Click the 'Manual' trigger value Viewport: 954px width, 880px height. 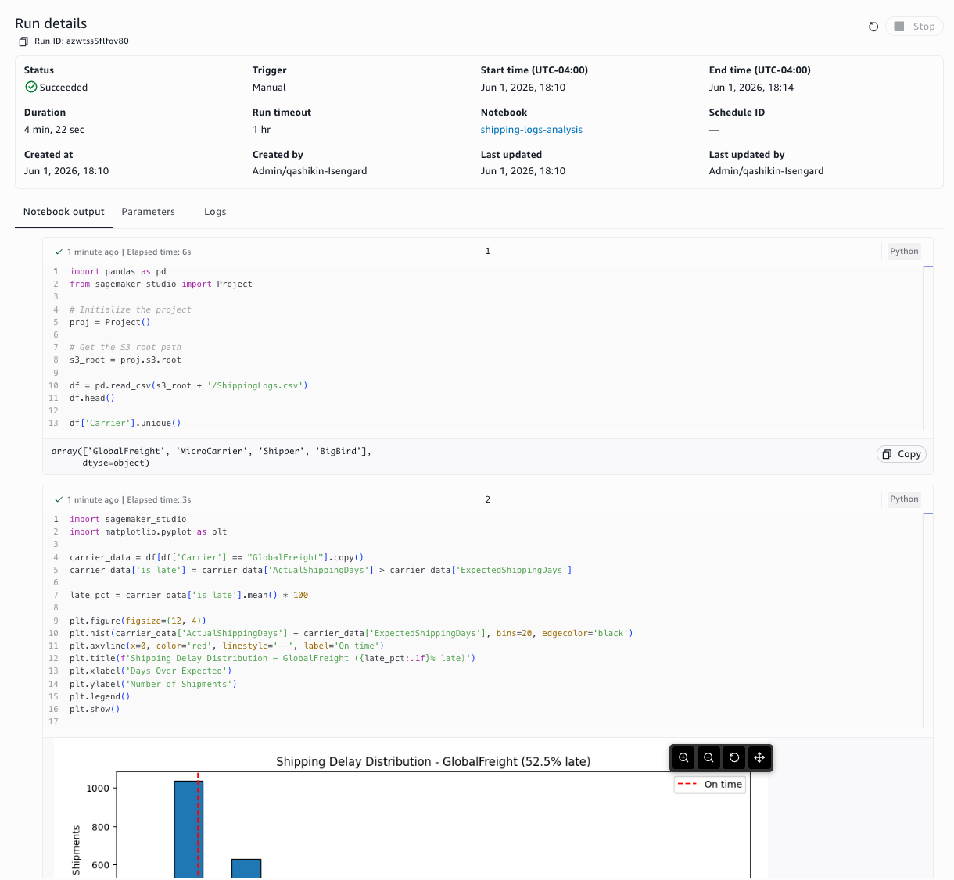pos(269,88)
